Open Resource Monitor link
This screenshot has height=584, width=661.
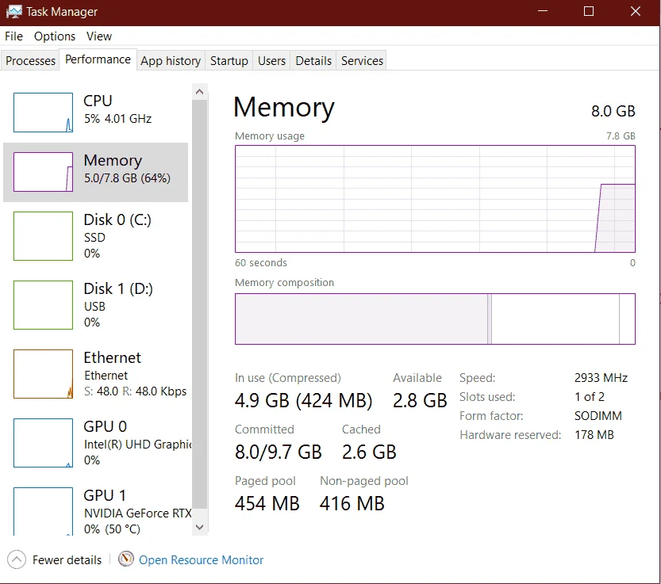pyautogui.click(x=201, y=560)
